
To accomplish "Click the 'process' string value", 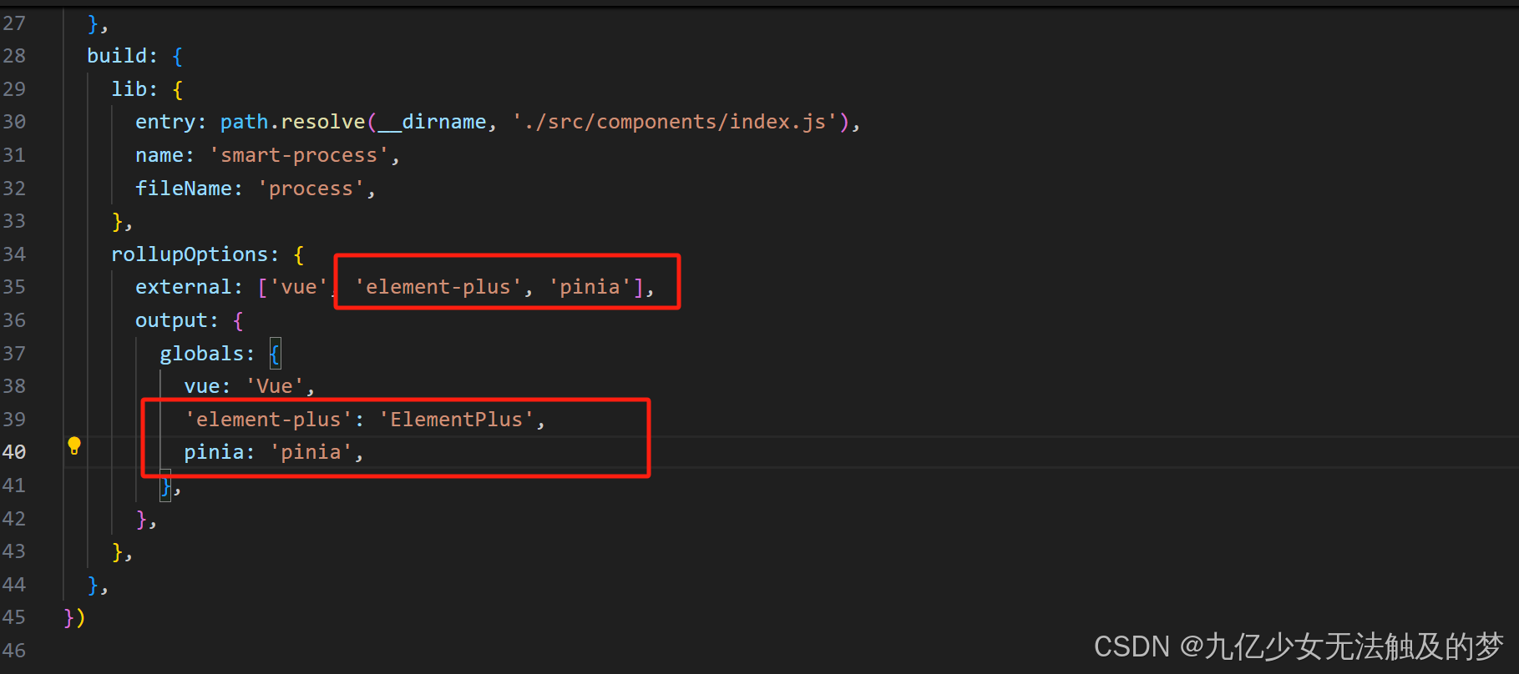I will pyautogui.click(x=311, y=189).
